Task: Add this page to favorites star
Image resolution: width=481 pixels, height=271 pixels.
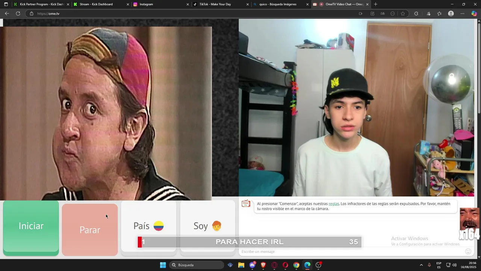Action: [403, 14]
